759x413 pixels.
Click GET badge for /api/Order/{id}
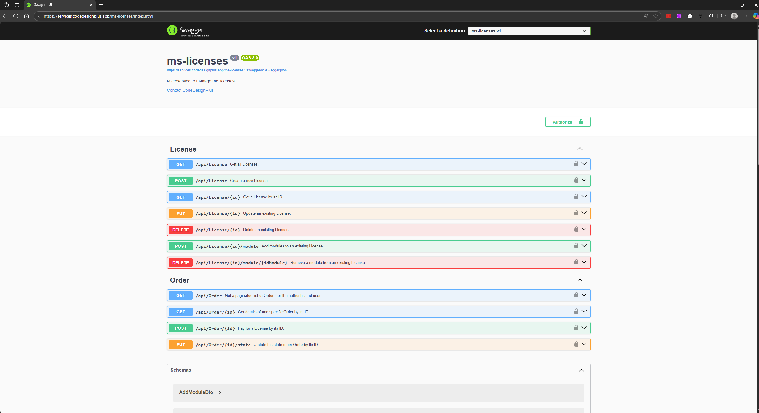(181, 312)
